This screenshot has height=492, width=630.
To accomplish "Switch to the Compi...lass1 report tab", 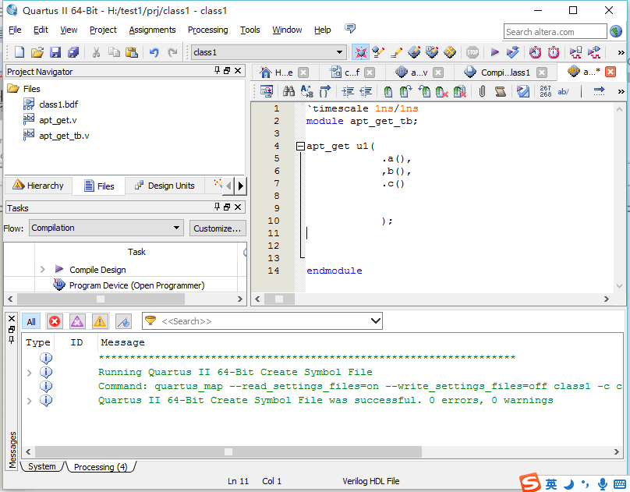I will [505, 73].
